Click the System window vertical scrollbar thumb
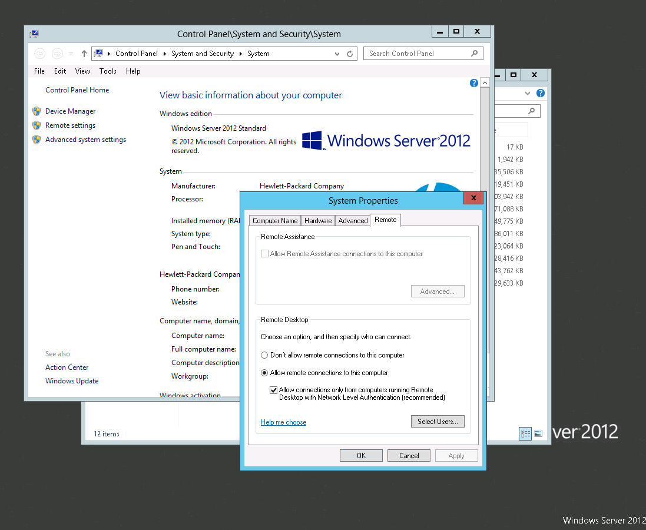 point(485,220)
